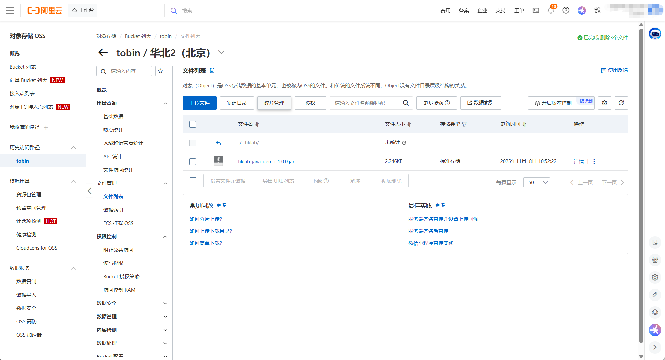Viewport: 665px width, 360px height.
Task: Open the three-dot menu for jar file
Action: pyautogui.click(x=594, y=161)
